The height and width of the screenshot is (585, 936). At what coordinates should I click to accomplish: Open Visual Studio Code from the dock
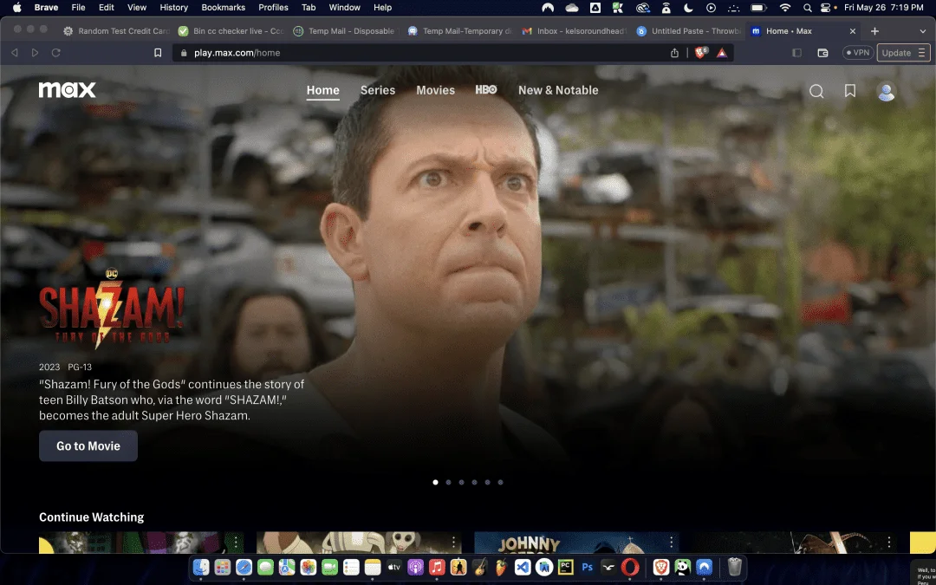(x=523, y=567)
